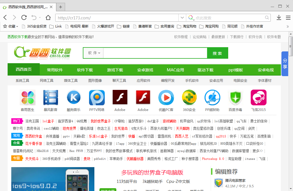Viewport: 293px width, 191px height.
Task: Click the orange 专题 tag
Action: 17,158
